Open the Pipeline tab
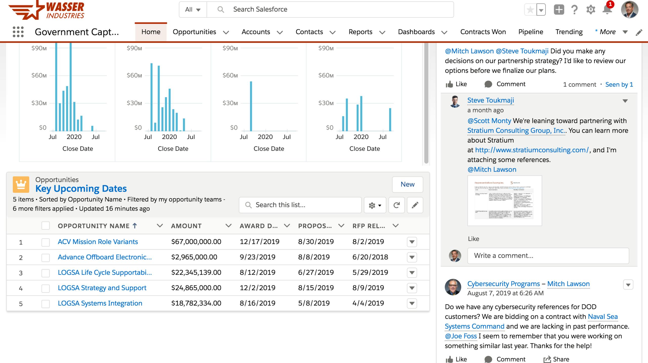648x363 pixels. [x=531, y=32]
